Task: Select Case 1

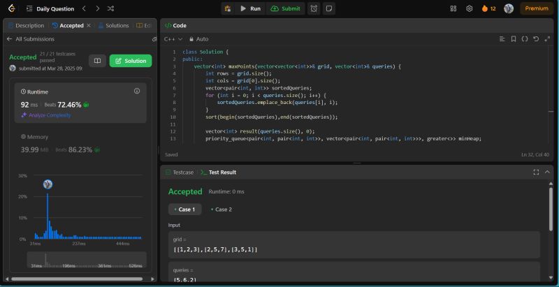Action: coord(184,209)
